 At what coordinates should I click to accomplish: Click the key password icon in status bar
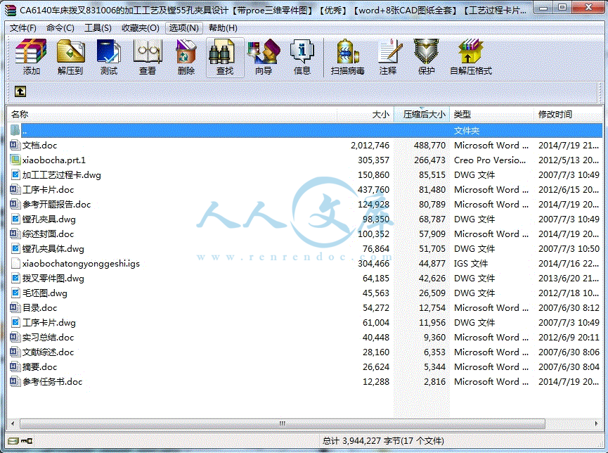coord(27,440)
